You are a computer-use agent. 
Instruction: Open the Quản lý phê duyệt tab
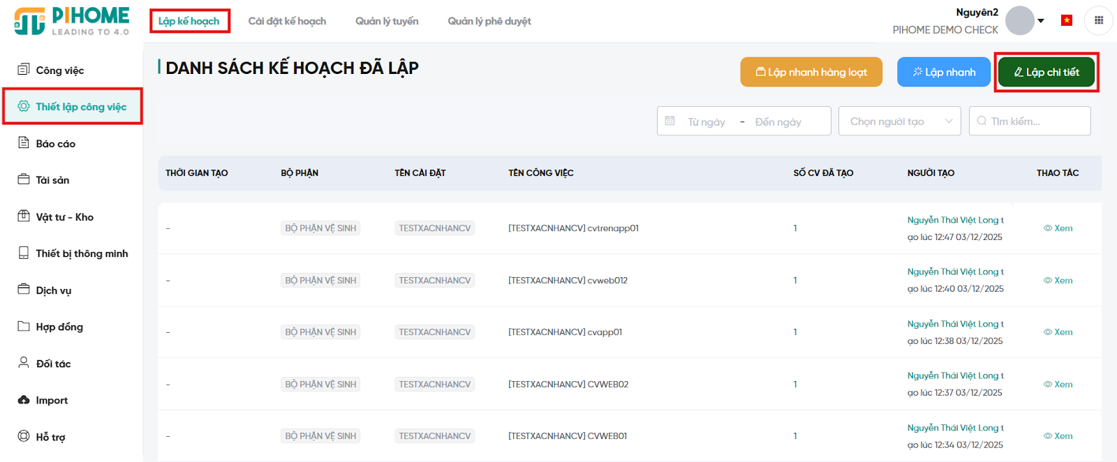pyautogui.click(x=489, y=21)
